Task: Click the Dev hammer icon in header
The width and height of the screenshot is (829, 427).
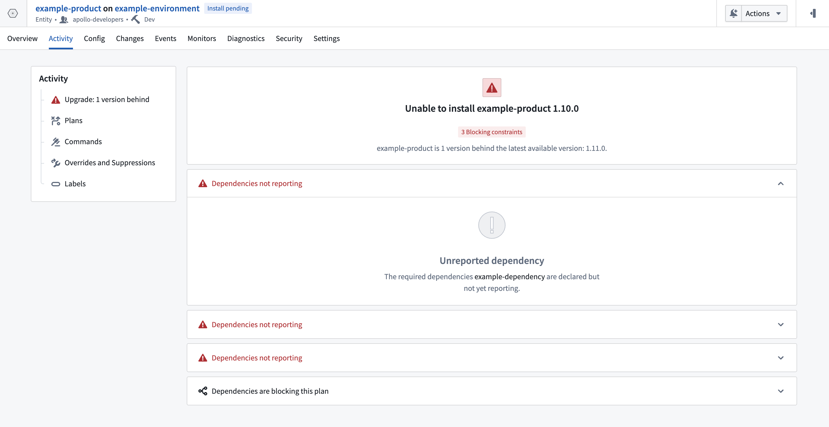Action: tap(135, 19)
